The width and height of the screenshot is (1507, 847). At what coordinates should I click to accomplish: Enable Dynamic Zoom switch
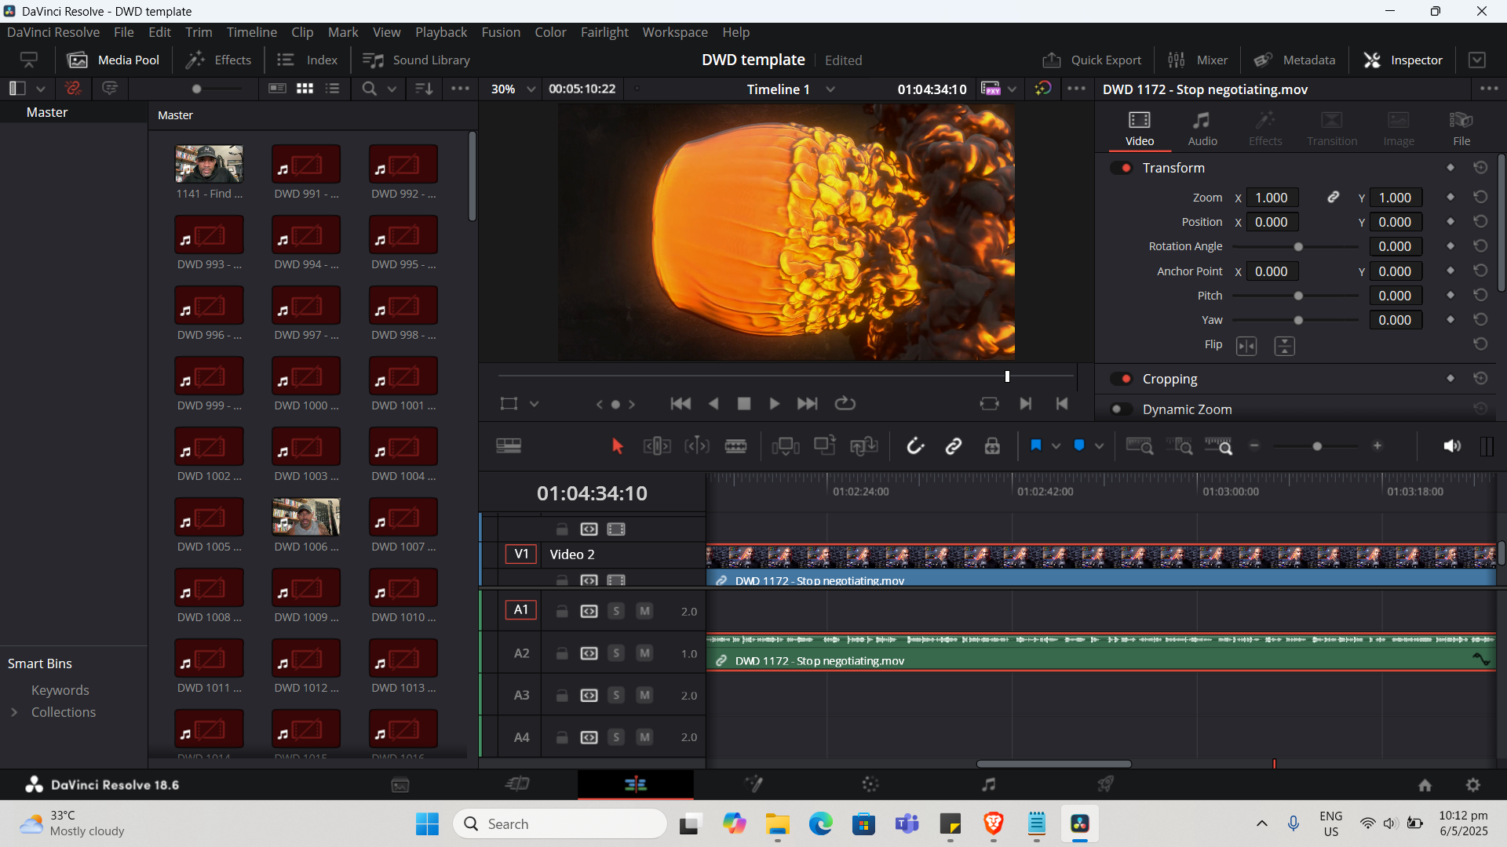1122,409
